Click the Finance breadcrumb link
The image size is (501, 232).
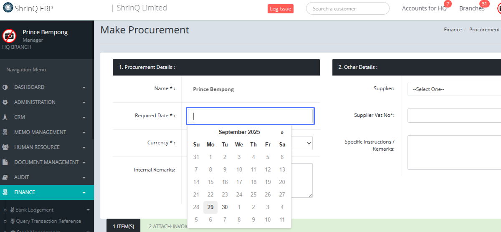coord(453,30)
